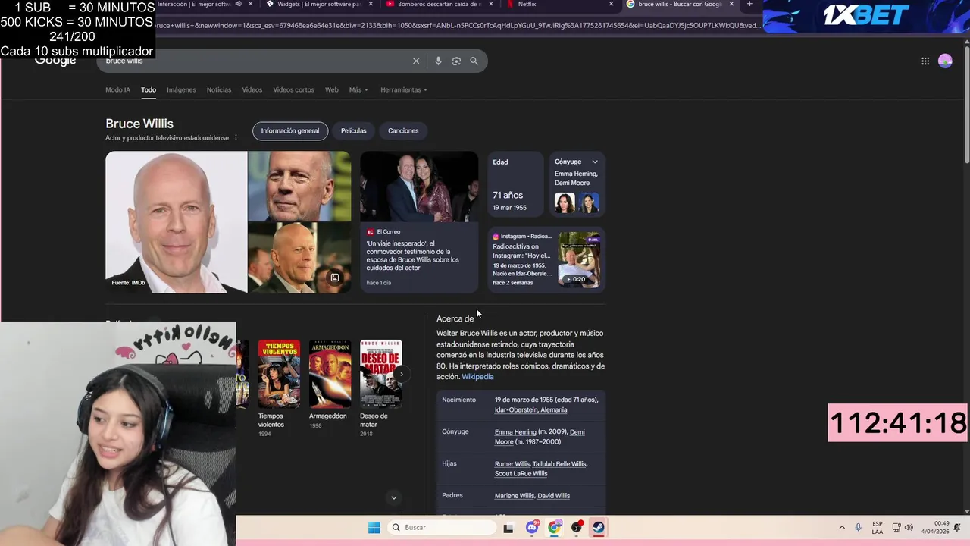Viewport: 970px width, 546px height.
Task: Switch to the Modo IA tab
Action: click(x=117, y=89)
